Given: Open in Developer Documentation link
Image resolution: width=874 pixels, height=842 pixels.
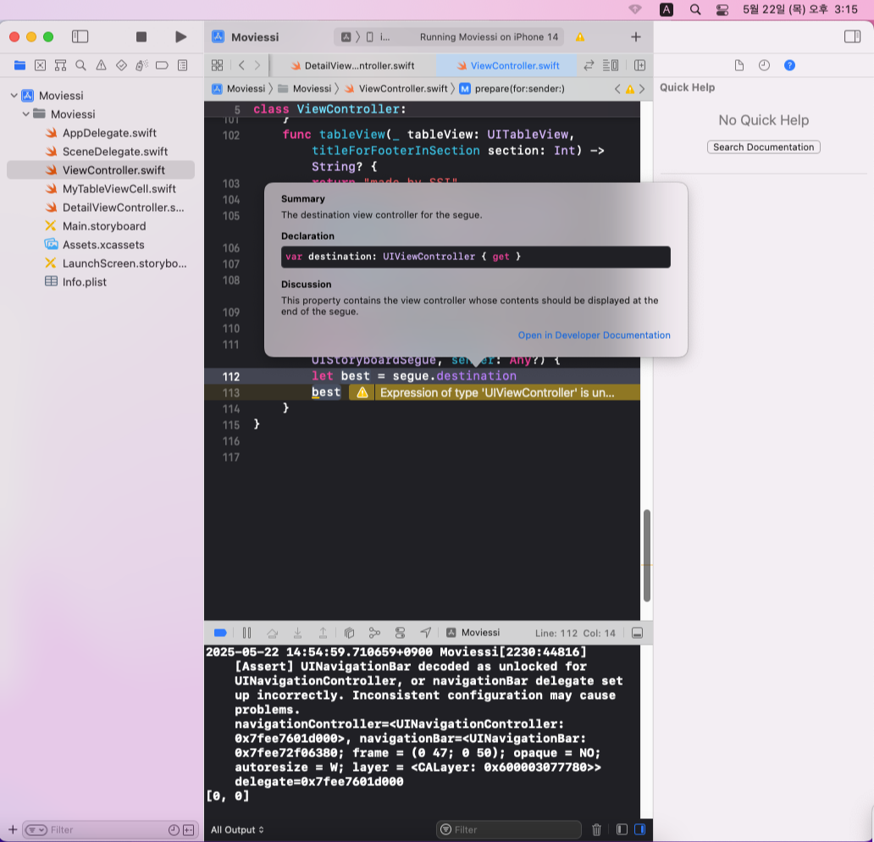Looking at the screenshot, I should pos(595,335).
